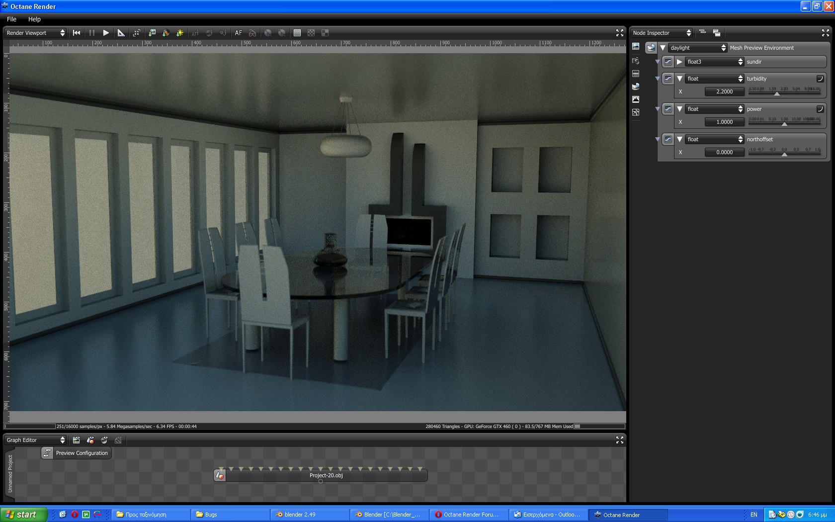Select the environment cylinder sidebar icon

(x=636, y=87)
